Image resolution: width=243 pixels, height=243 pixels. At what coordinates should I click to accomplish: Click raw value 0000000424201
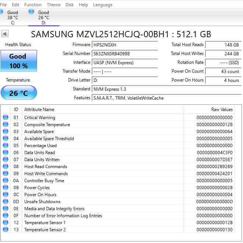[215, 173]
